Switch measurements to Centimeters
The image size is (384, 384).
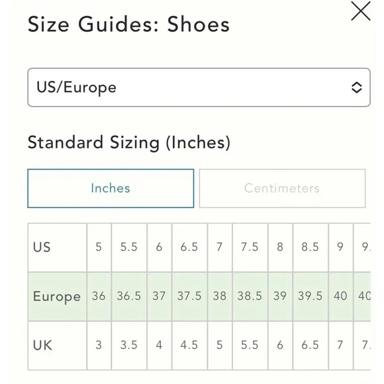click(282, 188)
